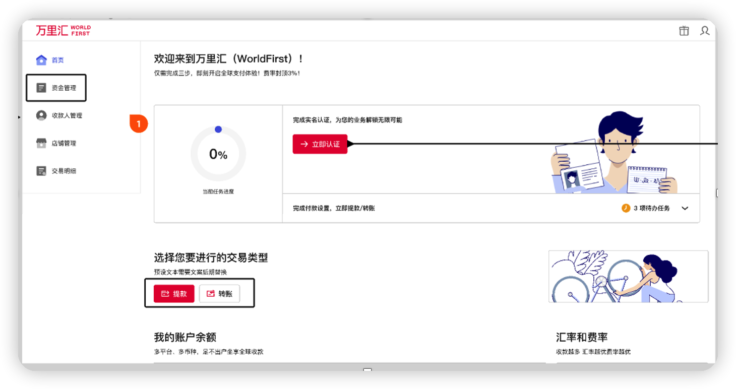Click the 收款越多 汇率越优费率越优 text
This screenshot has width=736, height=389.
pos(593,352)
